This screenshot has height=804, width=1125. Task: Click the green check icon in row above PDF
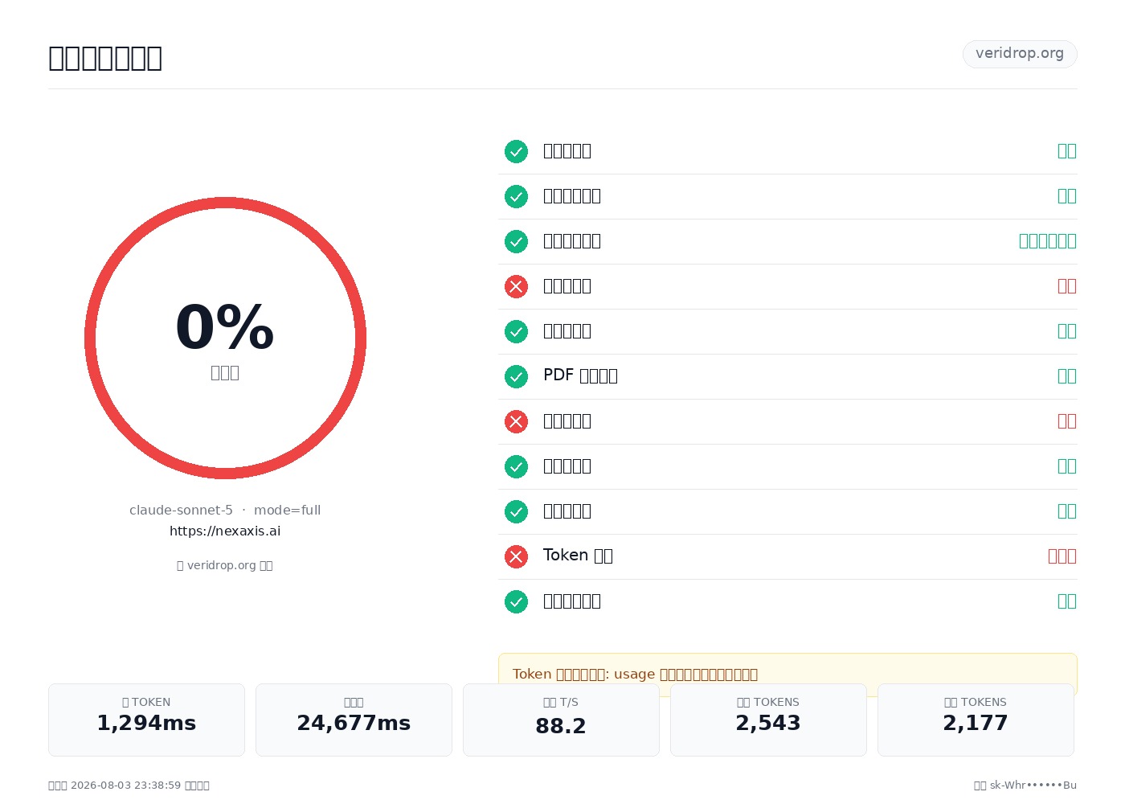[516, 331]
